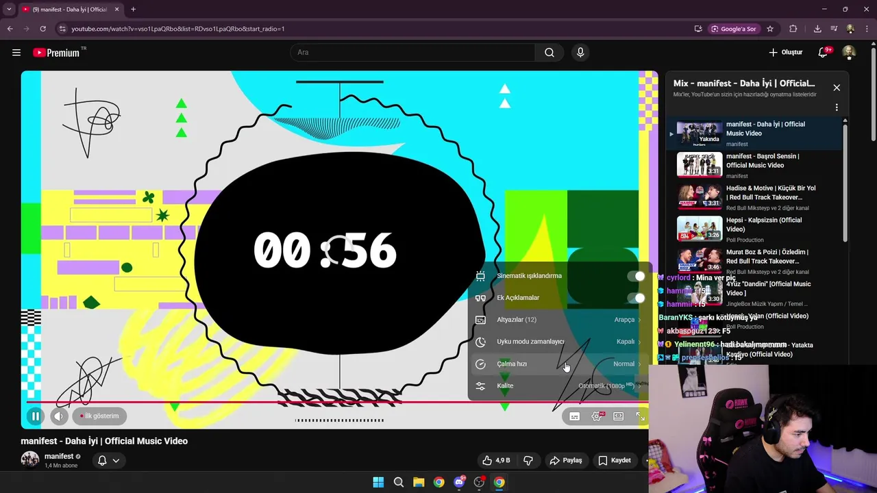Close the manifest YouTube tab

(x=116, y=10)
